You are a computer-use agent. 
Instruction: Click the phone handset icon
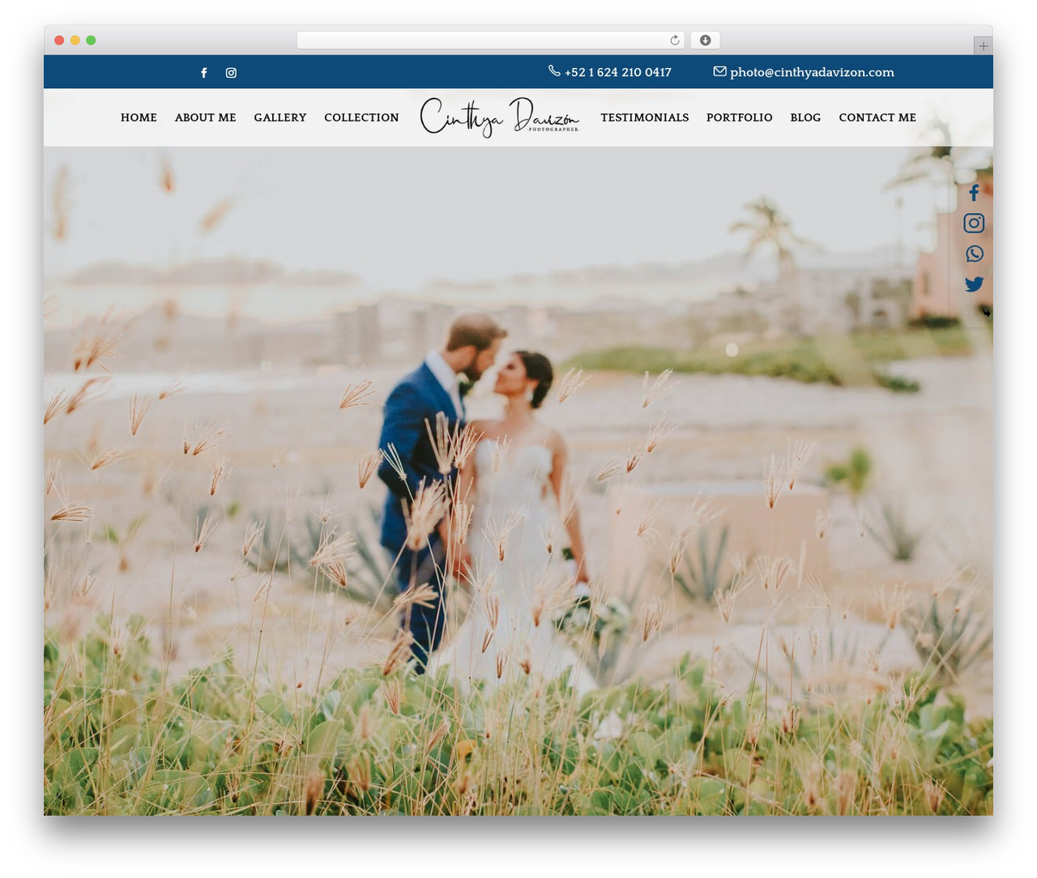(554, 70)
